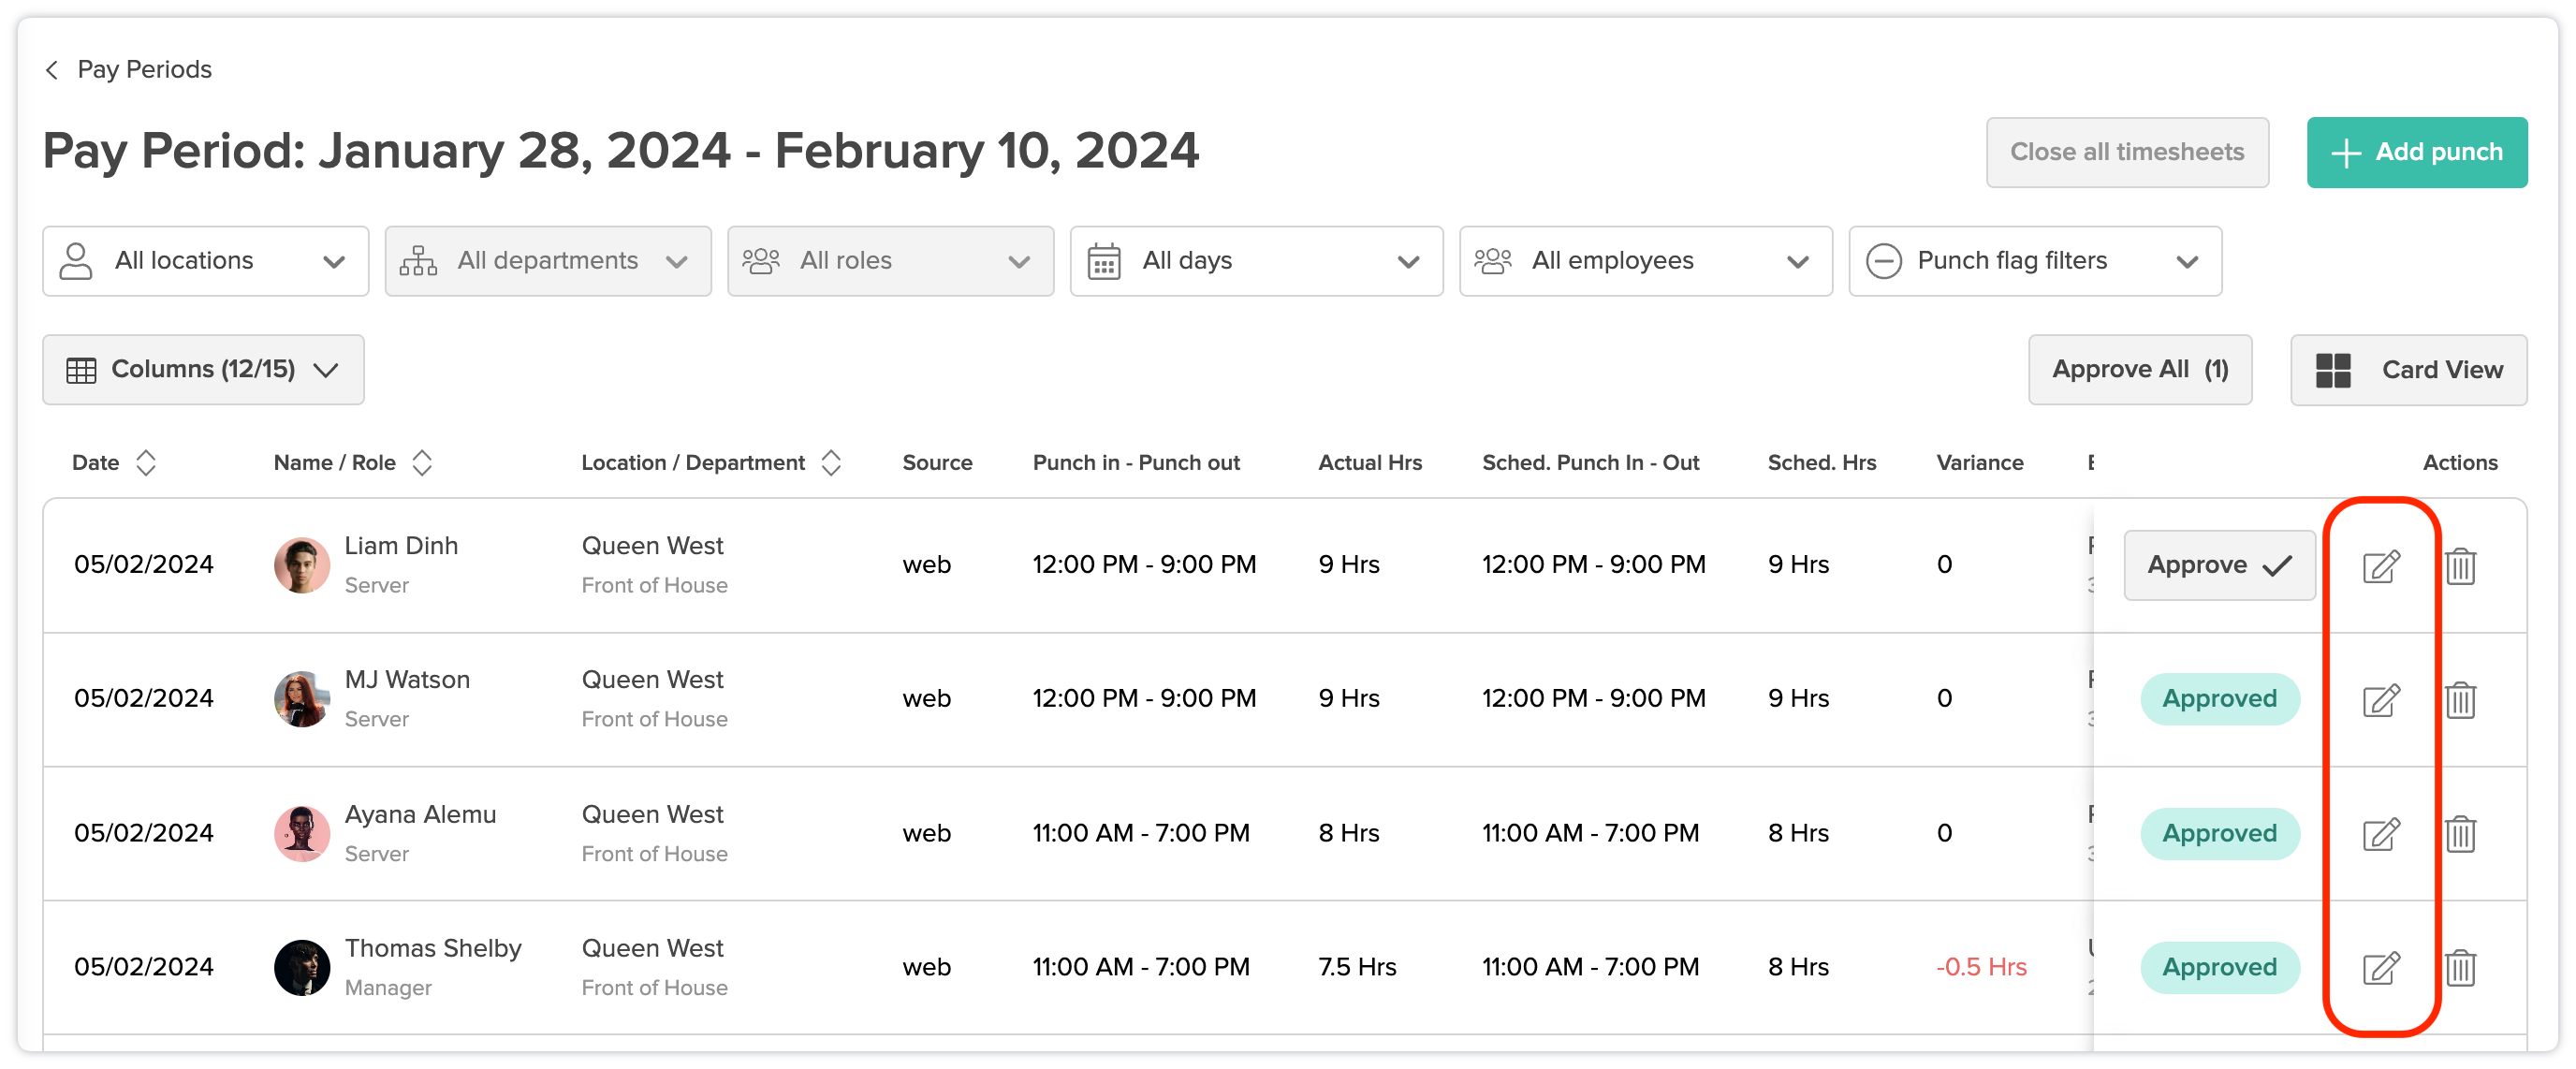Viewport: 2576px width, 1069px height.
Task: Expand the All days filter
Action: [1255, 261]
